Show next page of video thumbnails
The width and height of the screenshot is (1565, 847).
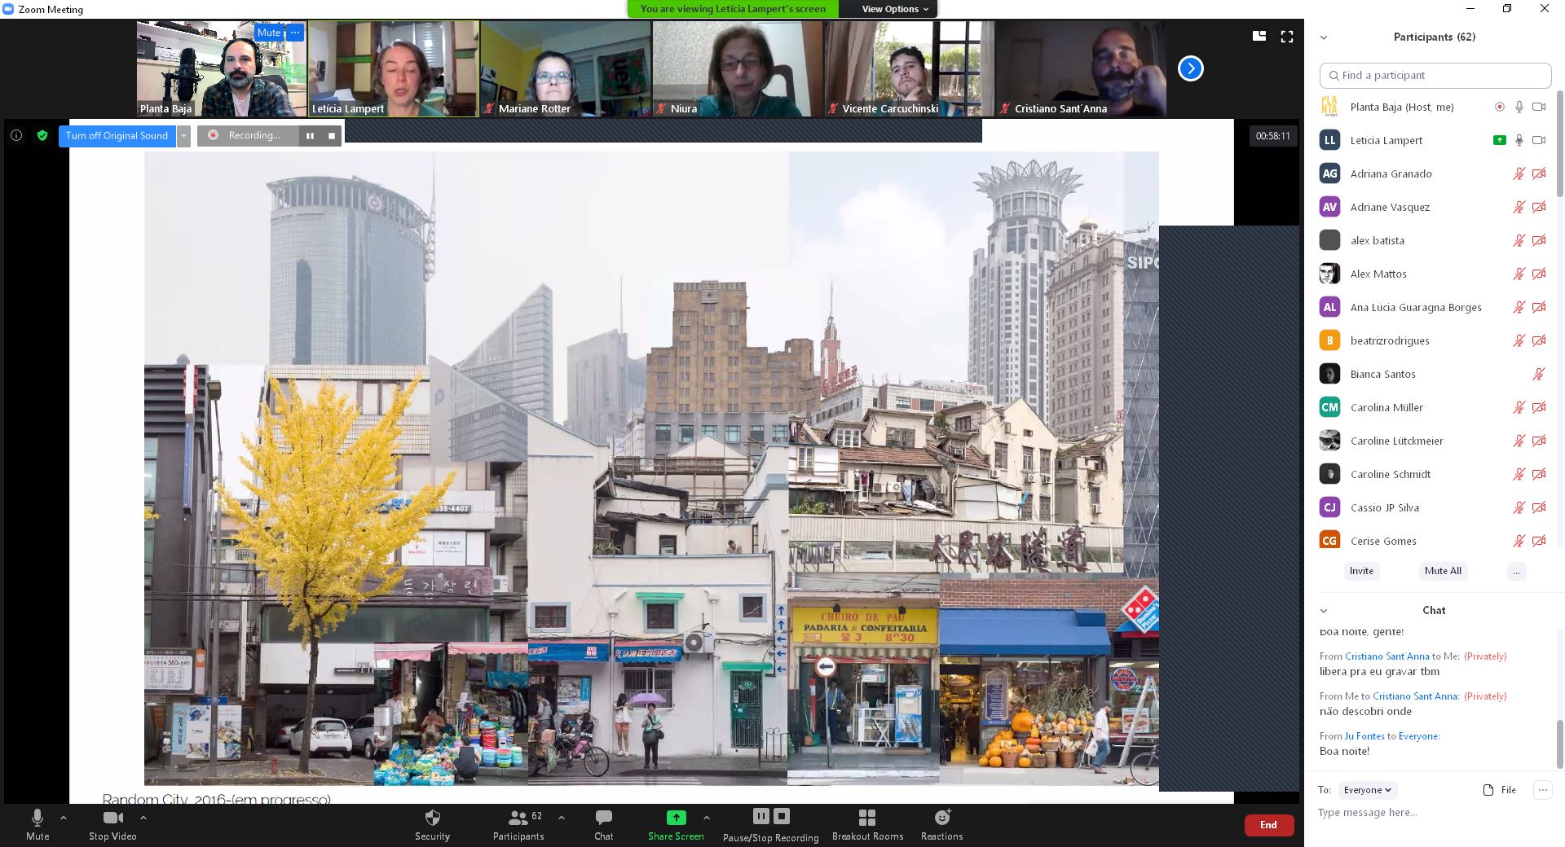[x=1190, y=68]
